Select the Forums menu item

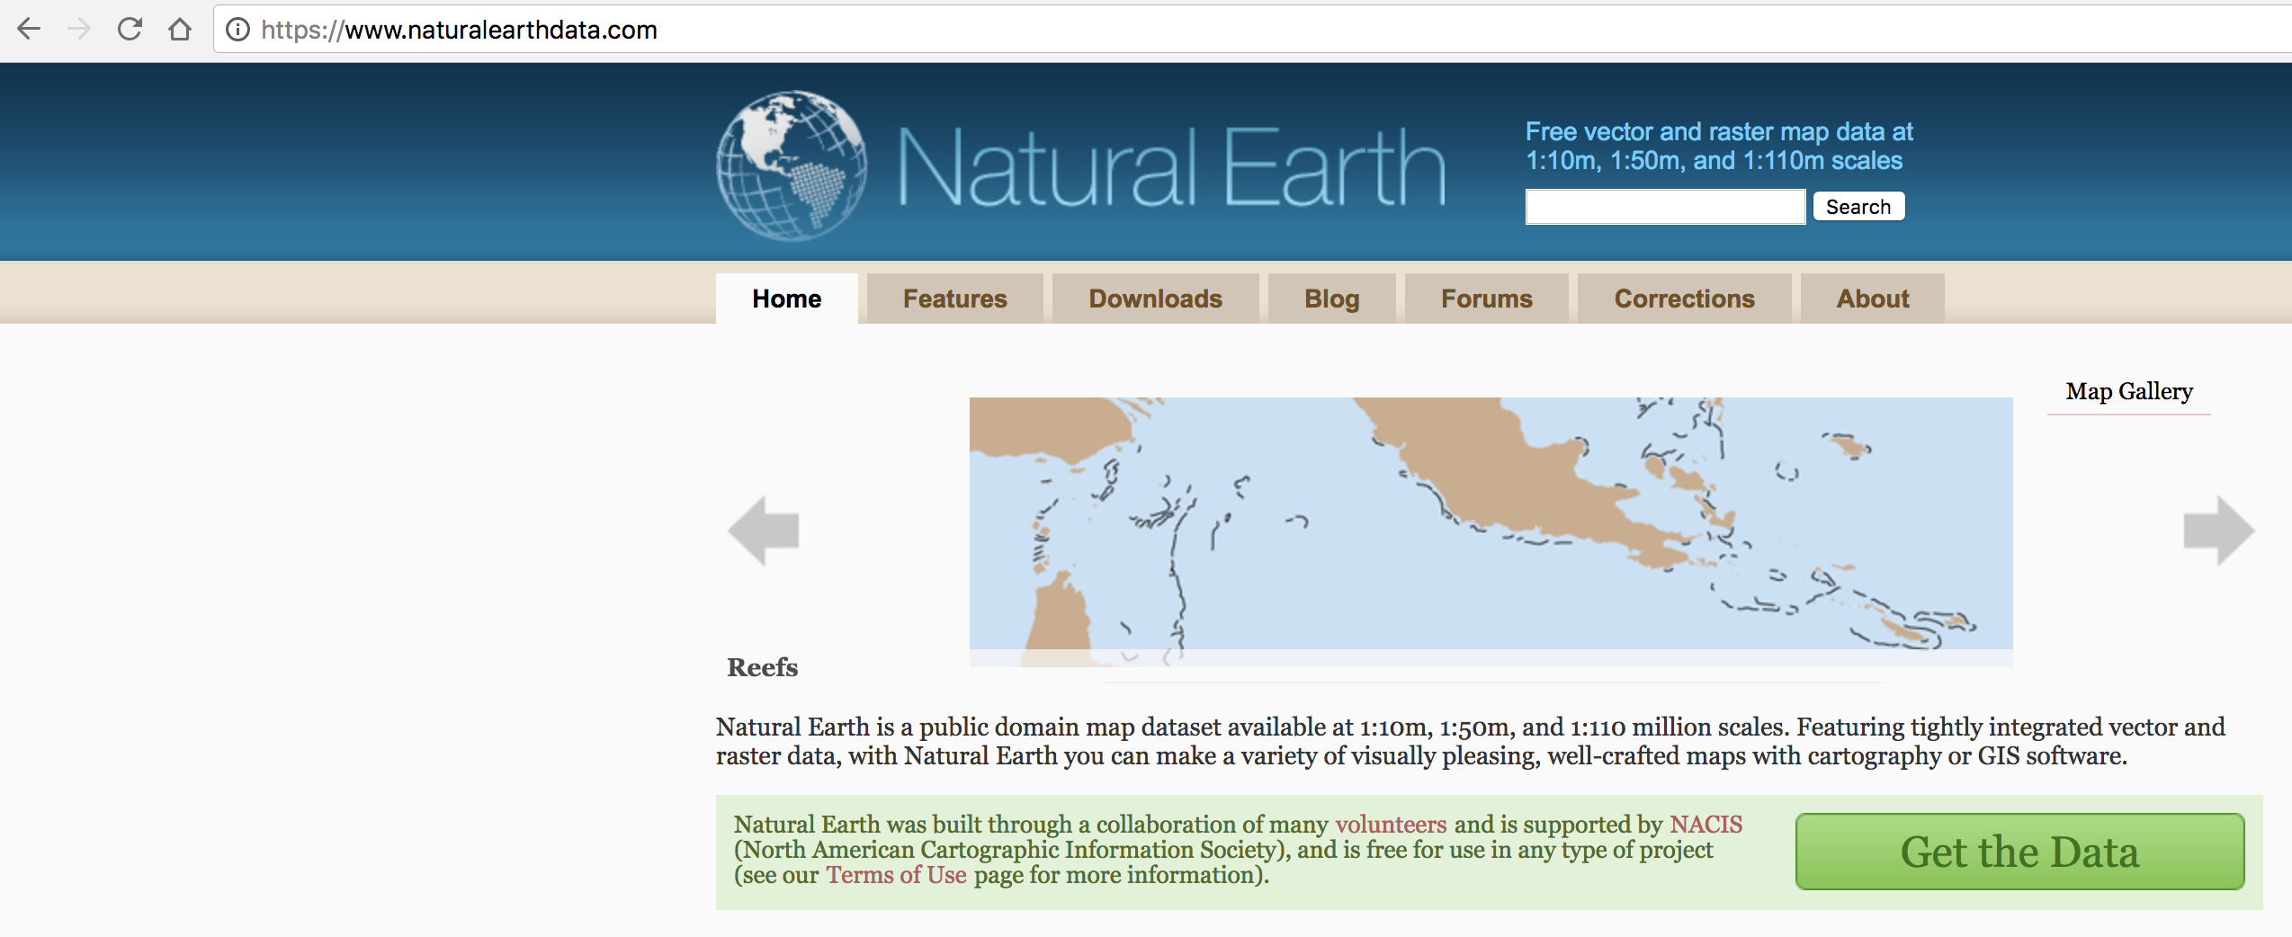(x=1486, y=298)
